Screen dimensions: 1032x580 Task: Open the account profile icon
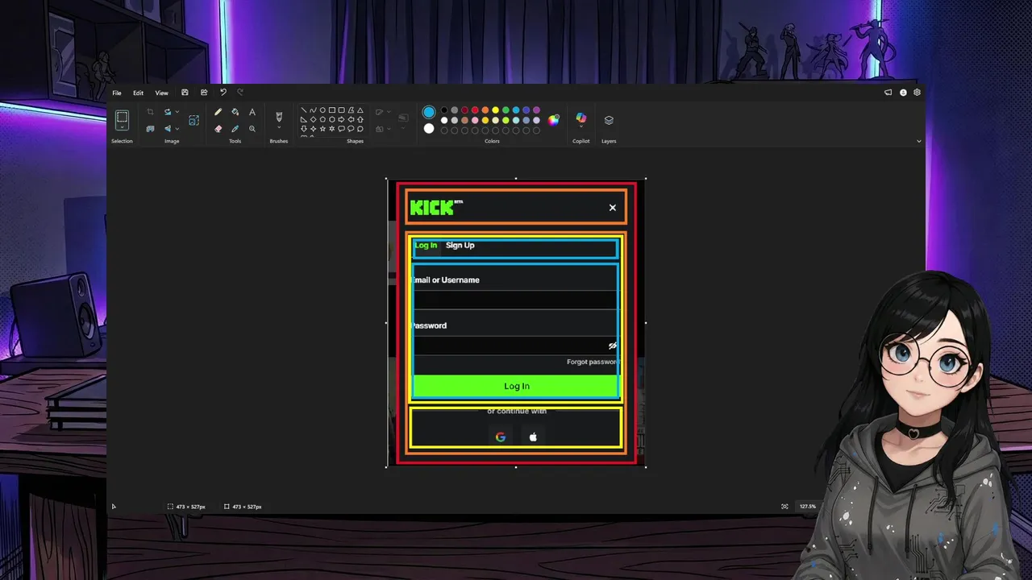point(903,93)
